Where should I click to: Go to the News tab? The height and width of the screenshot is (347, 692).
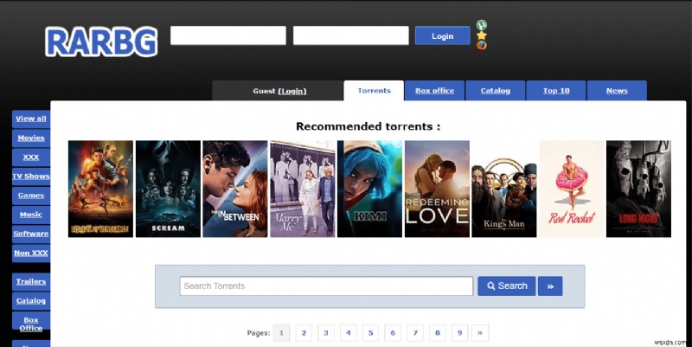click(617, 91)
